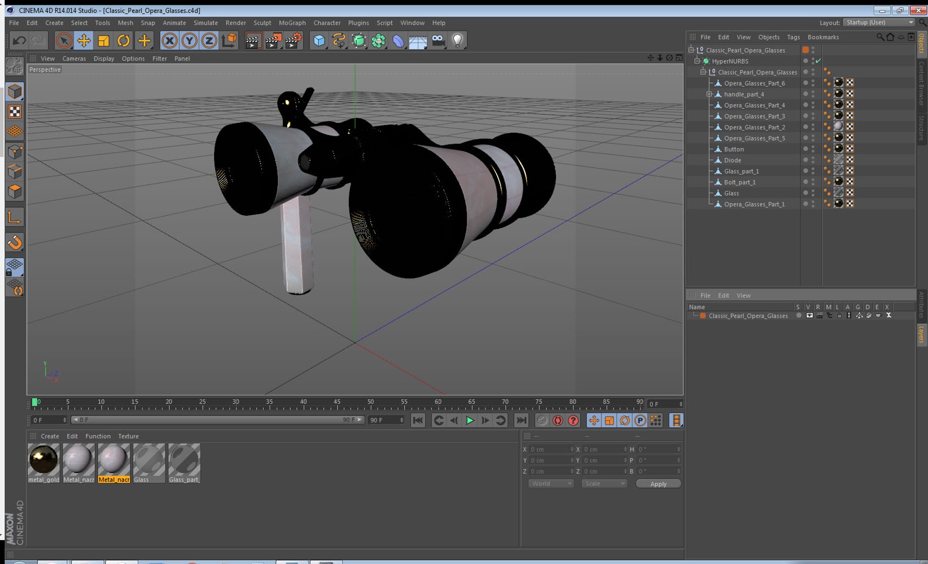
Task: Open the Light object icon
Action: [x=457, y=41]
